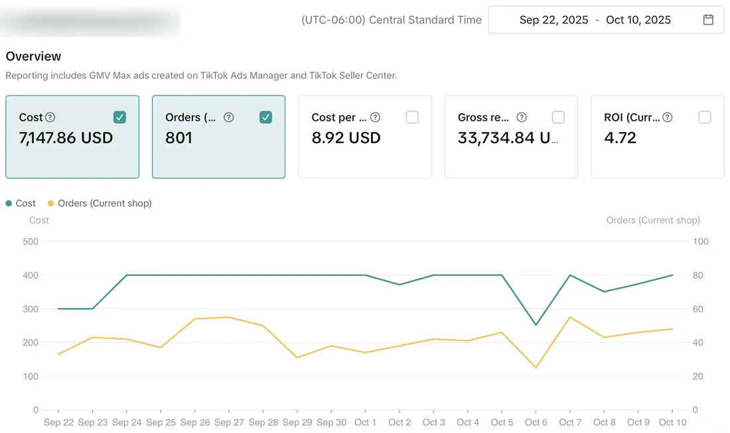Click the help icon beside ROI
730x433 pixels.
point(667,117)
